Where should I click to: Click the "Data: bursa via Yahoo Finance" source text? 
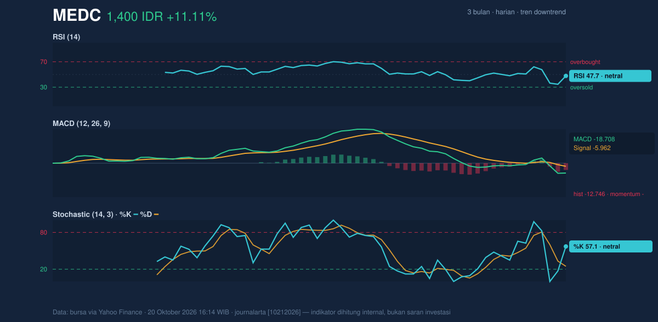click(x=97, y=312)
